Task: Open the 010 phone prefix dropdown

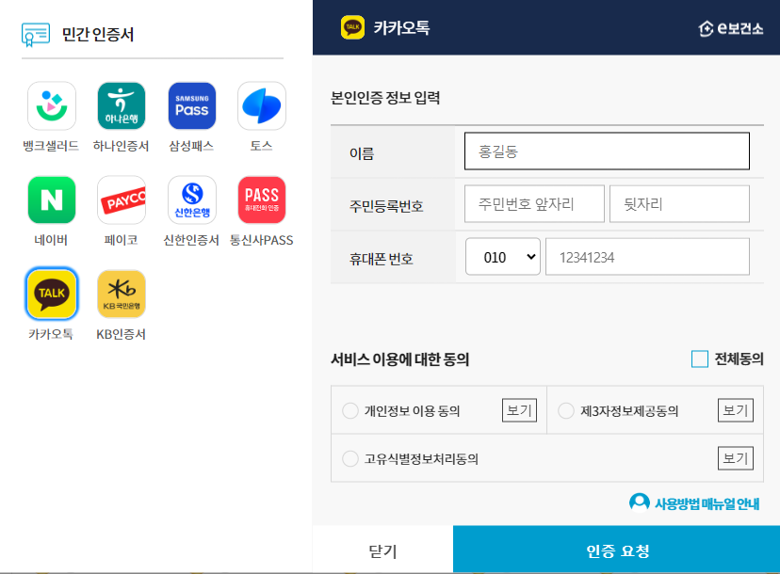Action: click(502, 256)
